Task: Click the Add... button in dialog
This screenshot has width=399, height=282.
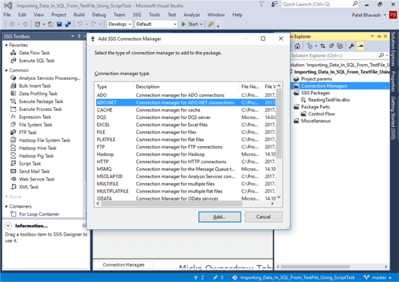Action: point(219,217)
